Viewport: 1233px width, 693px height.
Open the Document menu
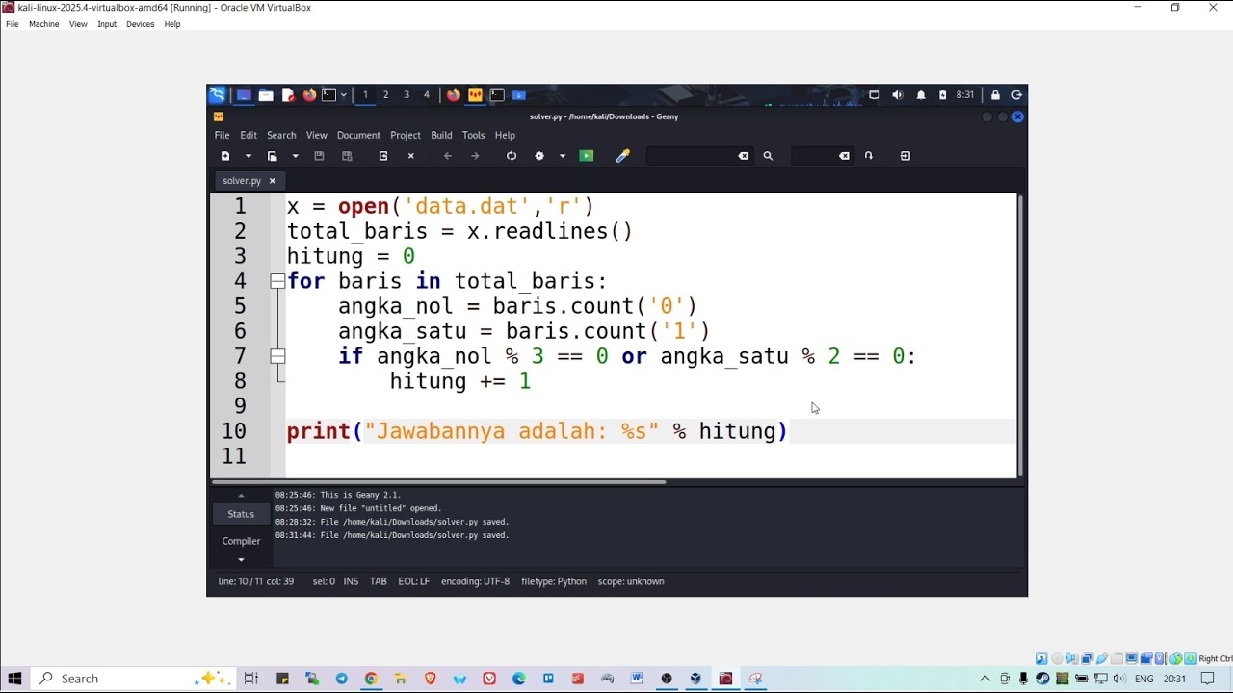358,135
